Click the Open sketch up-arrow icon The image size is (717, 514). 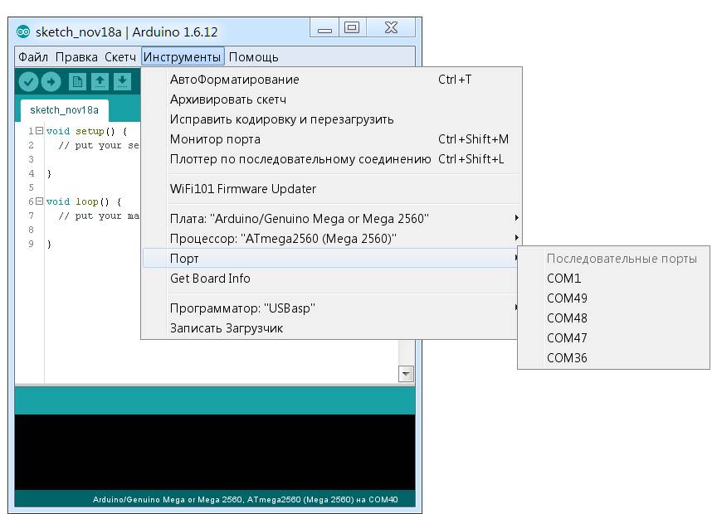100,81
